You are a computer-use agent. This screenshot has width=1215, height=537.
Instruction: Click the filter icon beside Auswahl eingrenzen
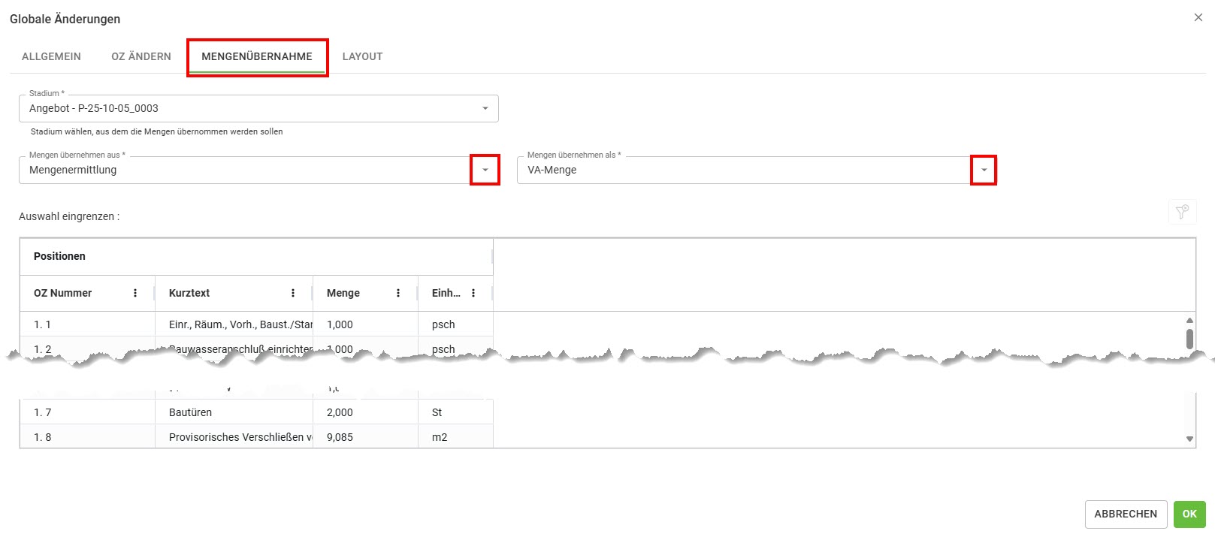point(1182,212)
